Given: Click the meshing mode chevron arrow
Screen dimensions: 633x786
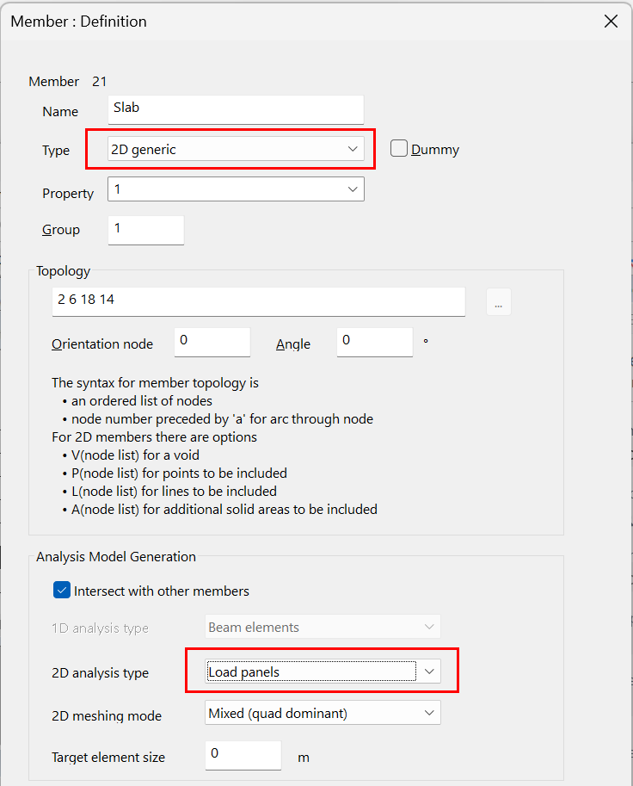Looking at the screenshot, I should tap(429, 713).
